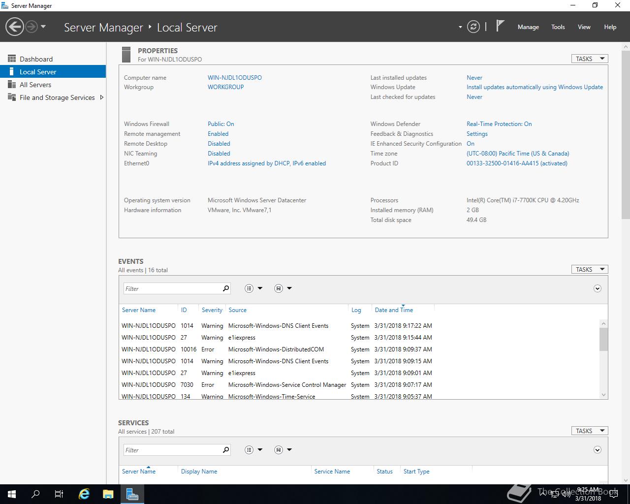Open the View menu

pyautogui.click(x=584, y=27)
